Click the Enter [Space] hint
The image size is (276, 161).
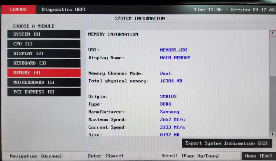click(106, 156)
